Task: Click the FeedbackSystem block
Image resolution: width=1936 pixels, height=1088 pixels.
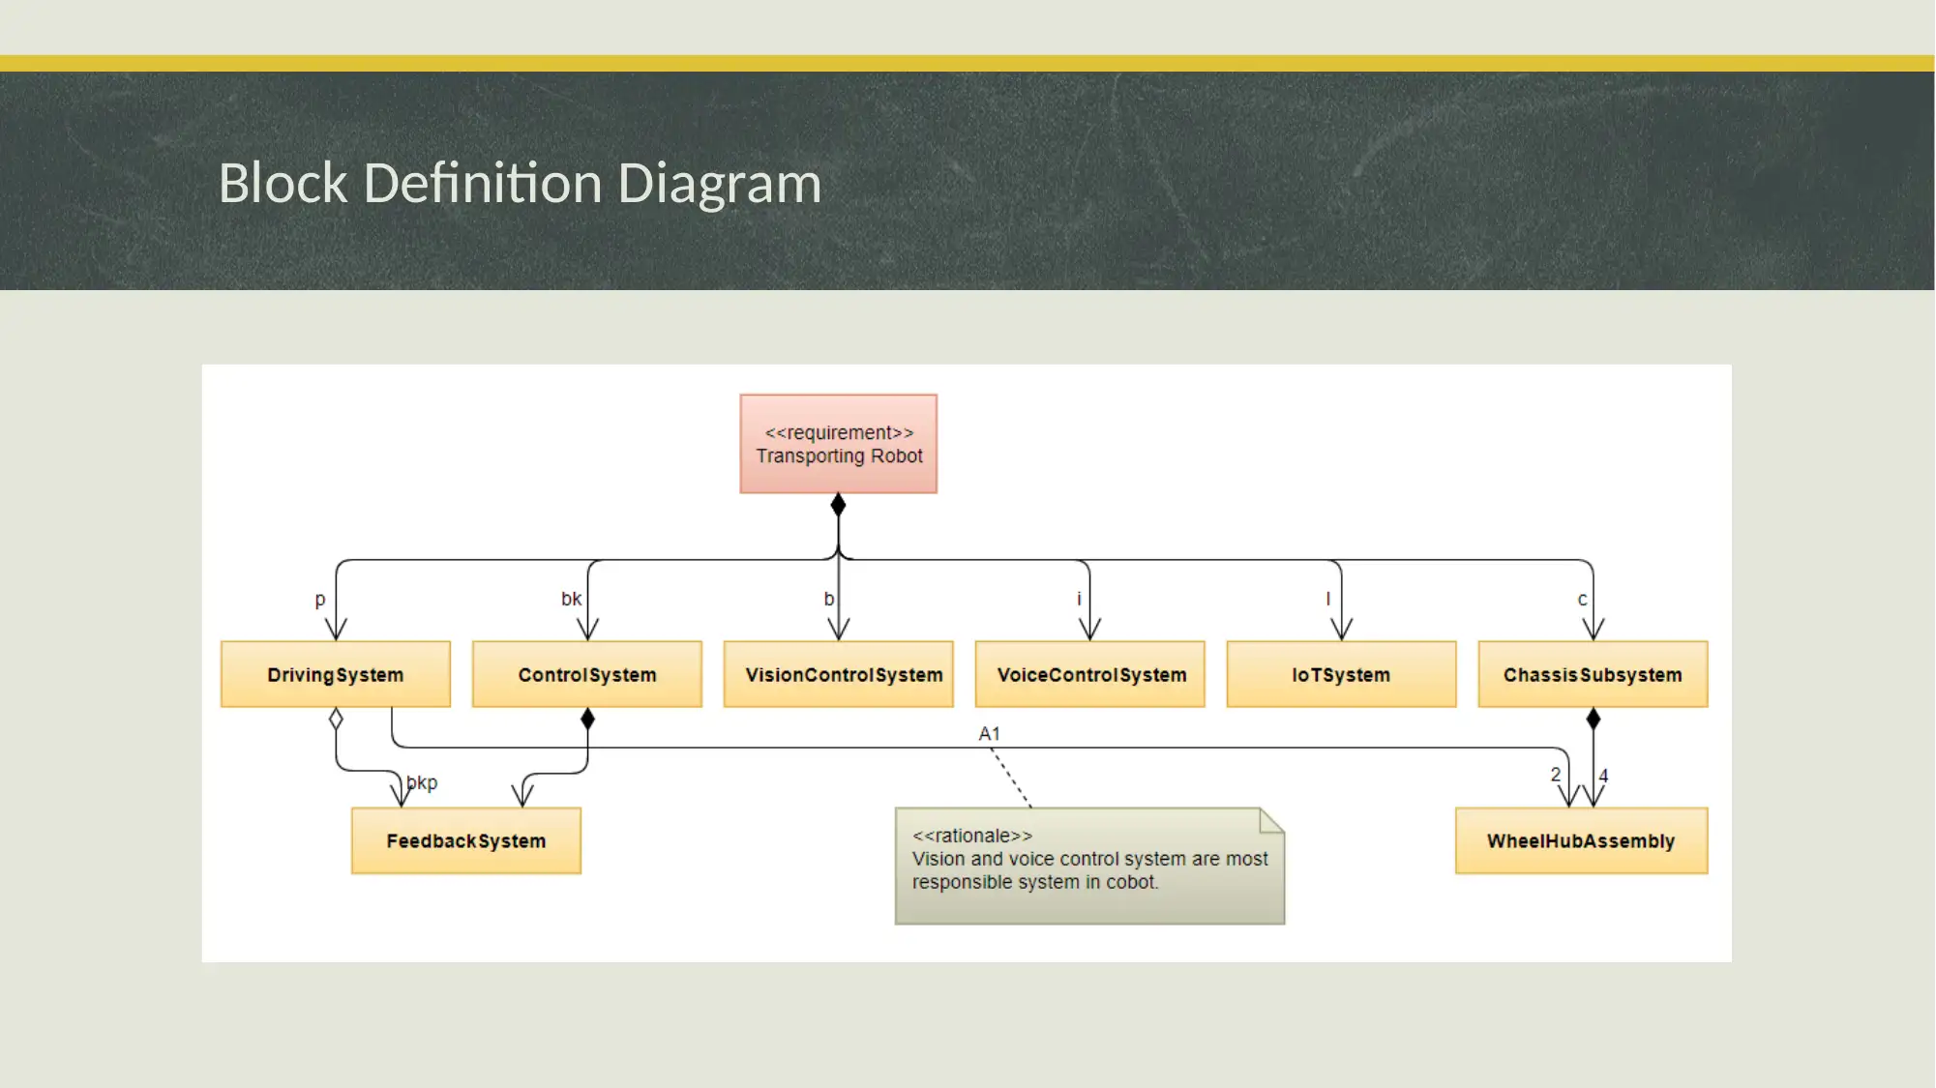Action: tap(466, 840)
